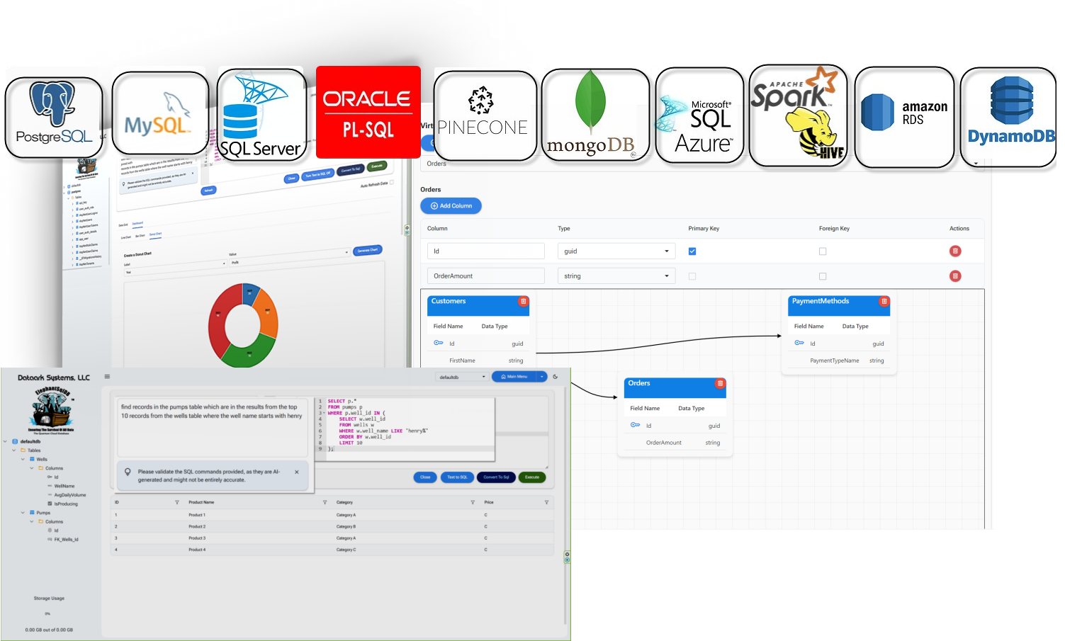
Task: Delete the Customers table with trash icon
Action: click(x=524, y=302)
